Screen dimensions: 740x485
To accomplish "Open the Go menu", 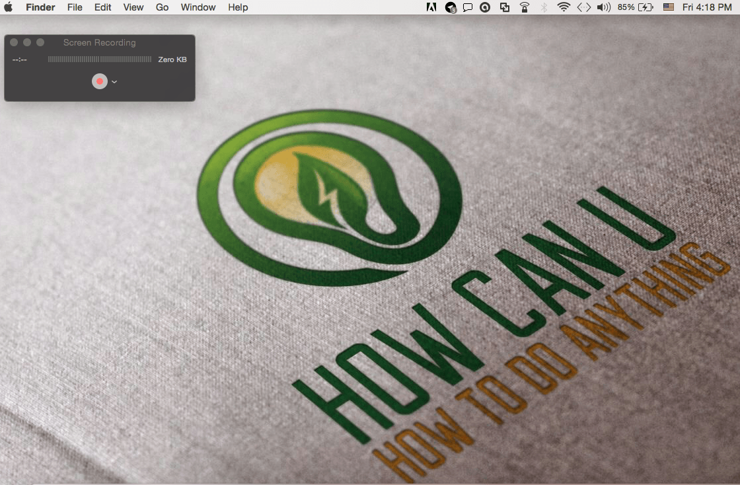I will point(162,7).
